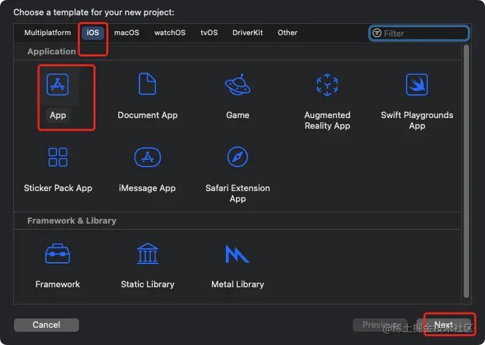Click the disabled Previous button

tap(380, 324)
